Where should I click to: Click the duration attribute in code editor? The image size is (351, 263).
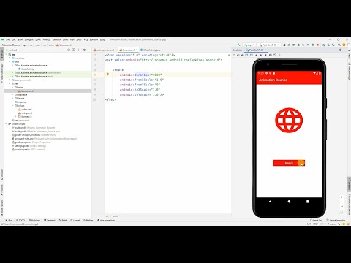point(142,75)
